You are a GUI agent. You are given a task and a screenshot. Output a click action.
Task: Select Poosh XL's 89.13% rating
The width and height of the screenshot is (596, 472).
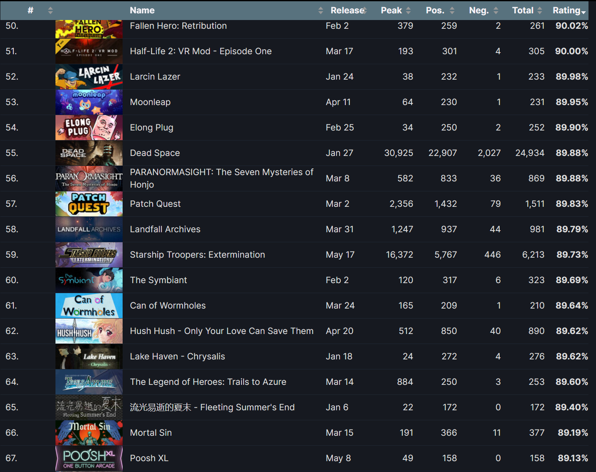pos(573,458)
